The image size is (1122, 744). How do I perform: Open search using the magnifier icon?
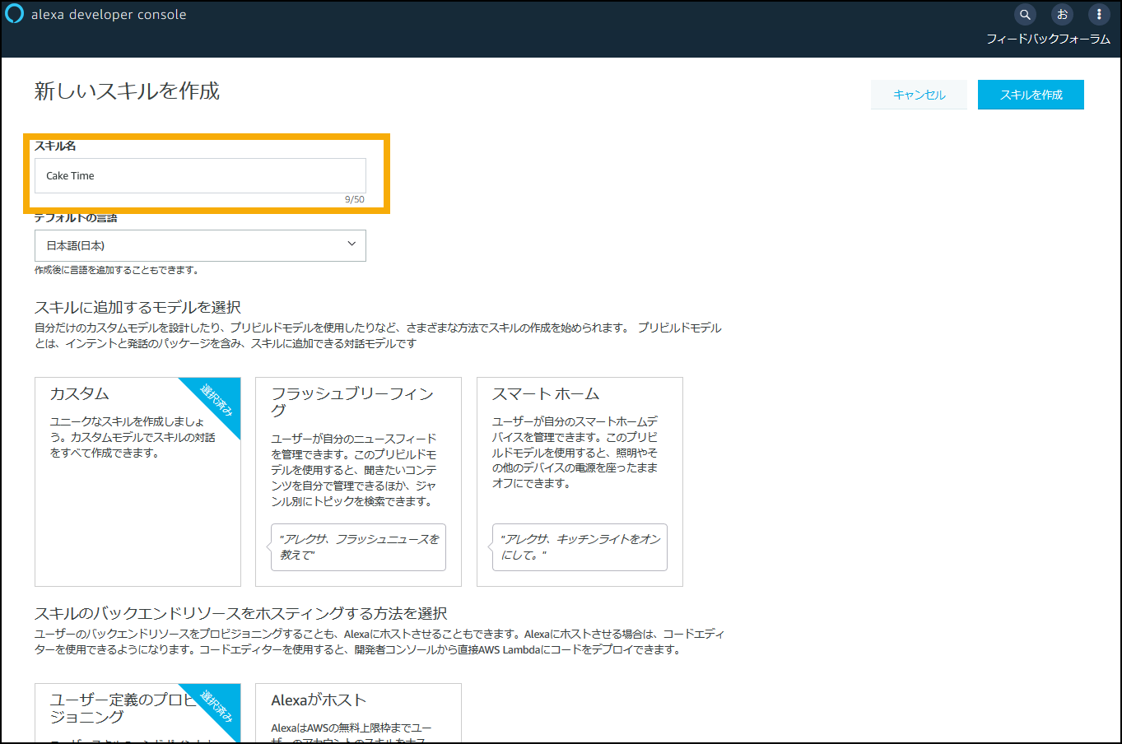(1024, 14)
